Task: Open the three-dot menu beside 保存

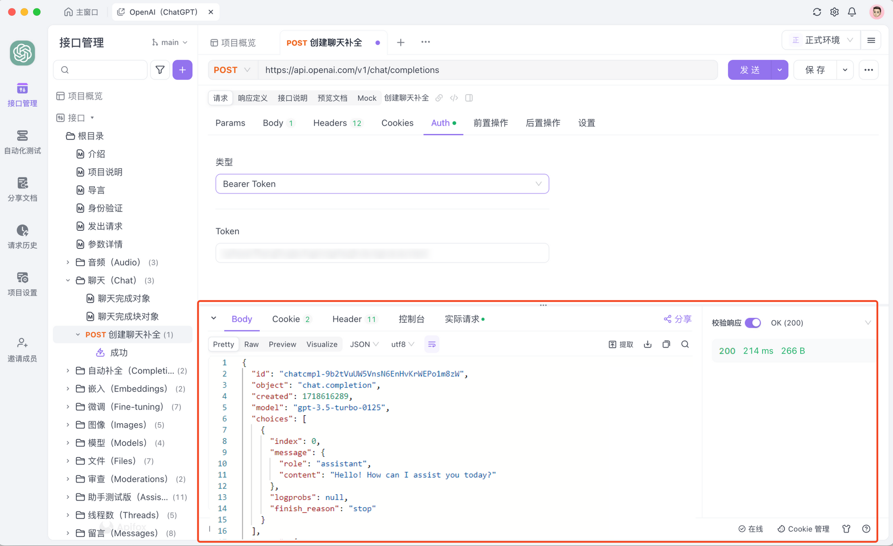Action: click(x=868, y=70)
